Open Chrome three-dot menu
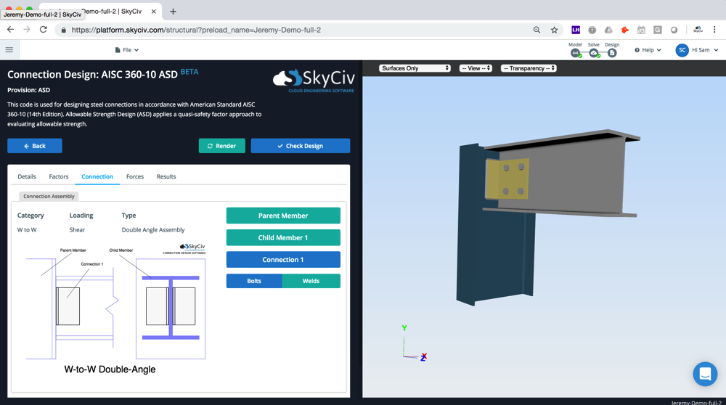726x405 pixels. 714,30
